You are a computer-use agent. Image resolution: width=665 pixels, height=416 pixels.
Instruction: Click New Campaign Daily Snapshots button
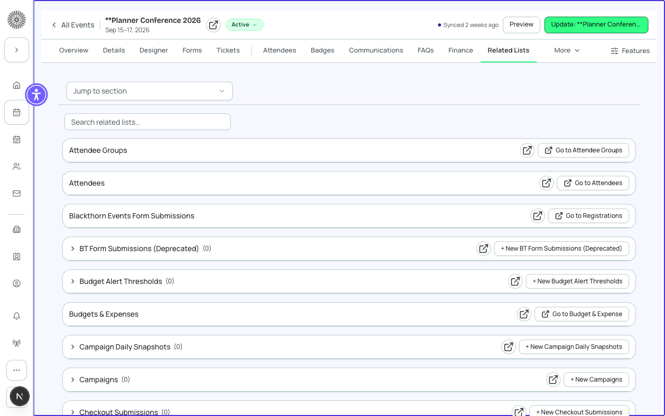tap(574, 347)
